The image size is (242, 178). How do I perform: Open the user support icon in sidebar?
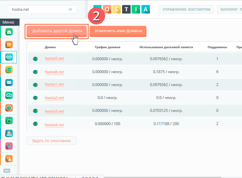pos(9,159)
